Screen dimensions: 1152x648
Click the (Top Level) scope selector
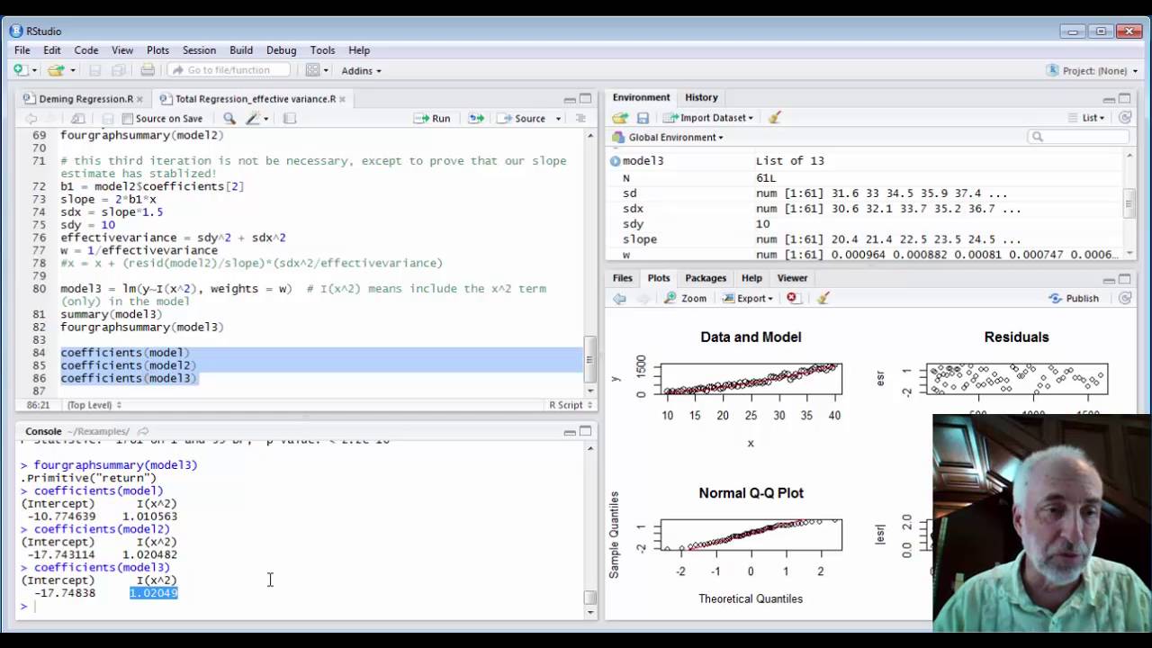coord(94,405)
